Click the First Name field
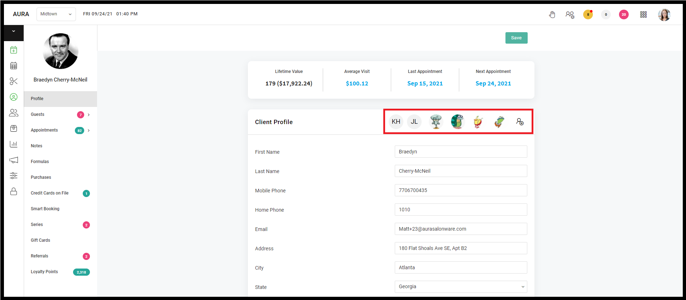The image size is (686, 300). tap(461, 152)
